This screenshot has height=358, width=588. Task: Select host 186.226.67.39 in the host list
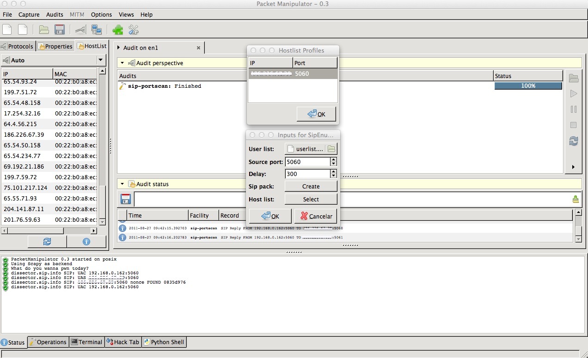49,134
